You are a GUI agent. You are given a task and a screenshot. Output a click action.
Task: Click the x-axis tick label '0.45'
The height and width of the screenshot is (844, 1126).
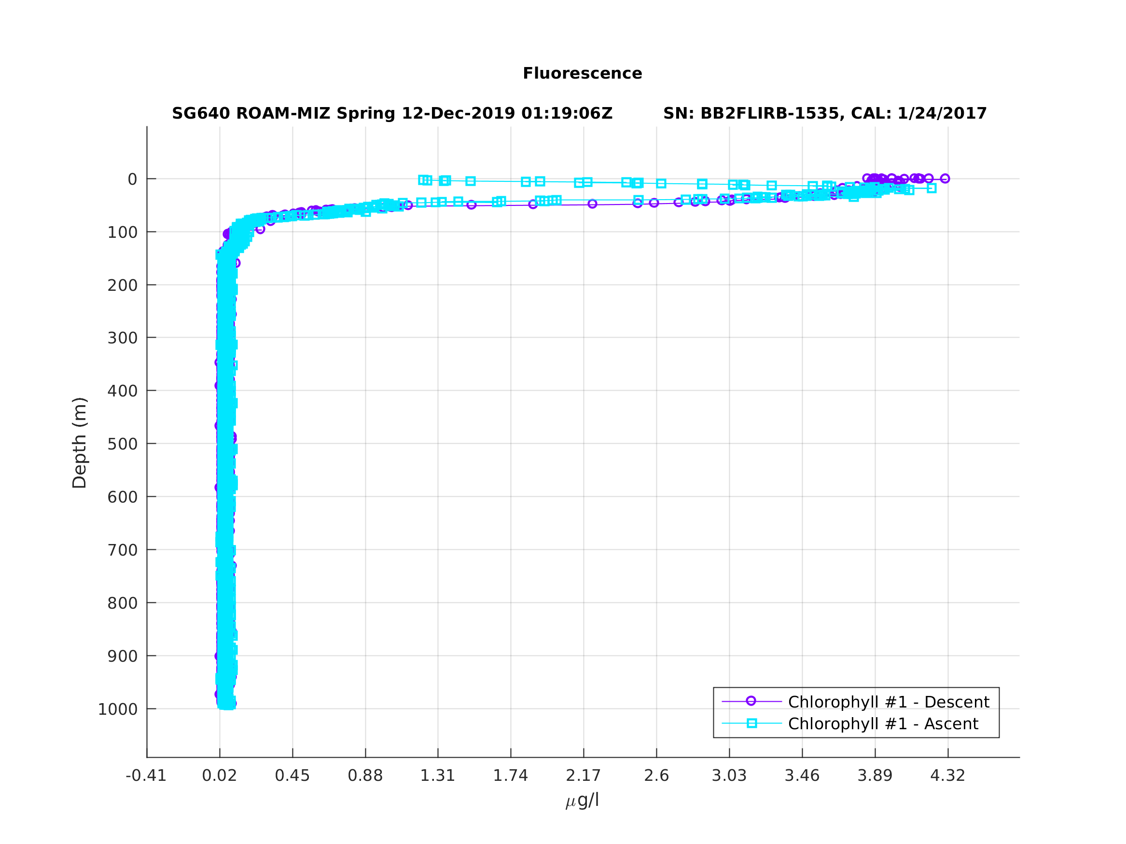[292, 776]
